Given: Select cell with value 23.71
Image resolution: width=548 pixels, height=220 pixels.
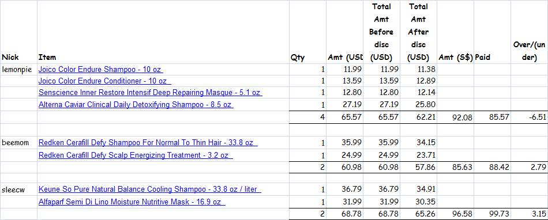Looking at the screenshot, I should click(419, 155).
